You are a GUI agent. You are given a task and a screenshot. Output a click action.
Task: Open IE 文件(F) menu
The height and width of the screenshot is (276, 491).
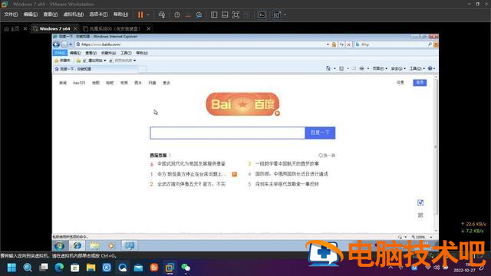pyautogui.click(x=60, y=53)
